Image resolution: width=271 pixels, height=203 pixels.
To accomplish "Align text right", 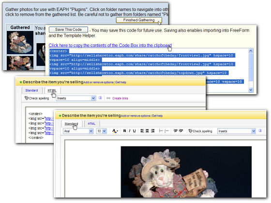I will [152, 131].
